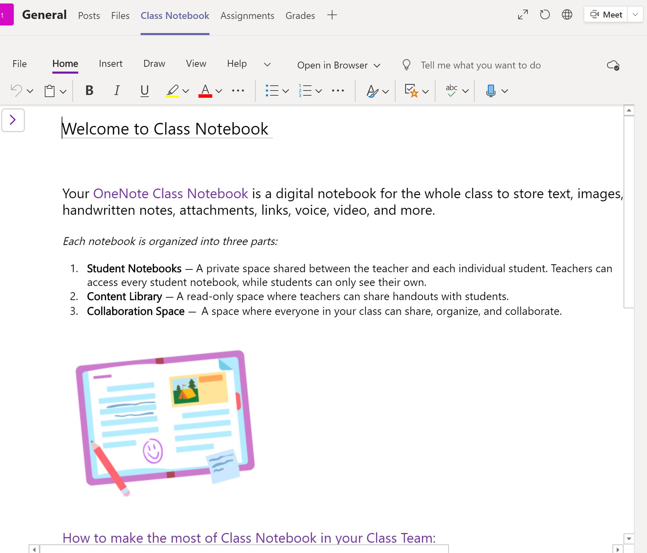
Task: Click the How to make the most heading
Action: tap(249, 538)
